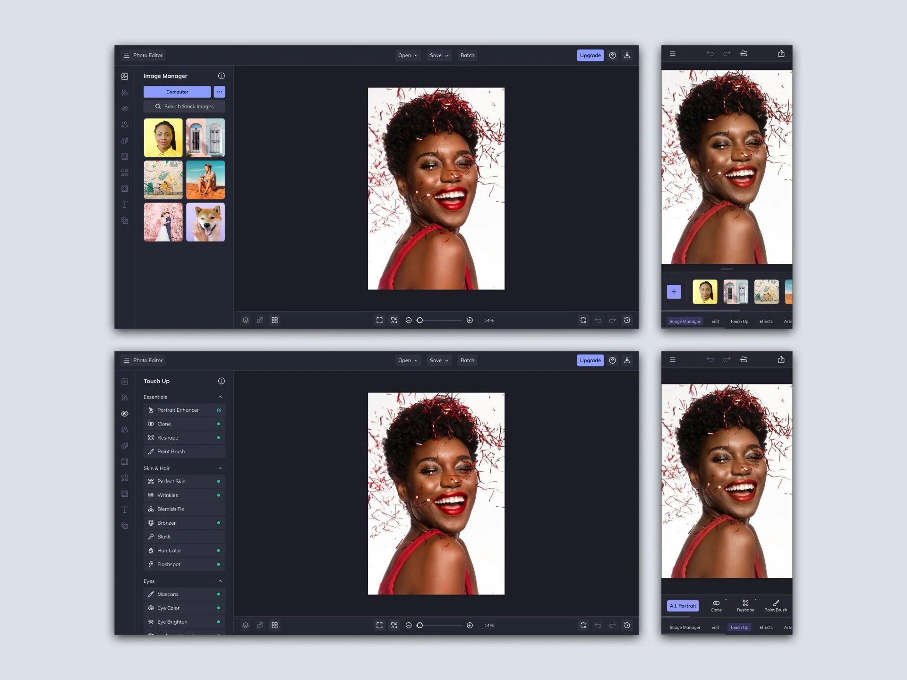Collapse the Essentials section
This screenshot has height=680, width=907.
220,397
